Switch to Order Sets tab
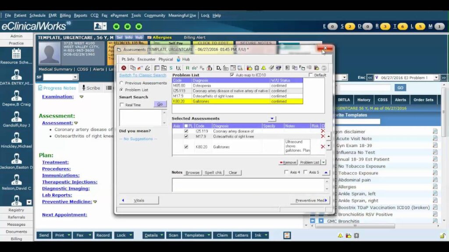This screenshot has height=252, width=449. (x=423, y=100)
